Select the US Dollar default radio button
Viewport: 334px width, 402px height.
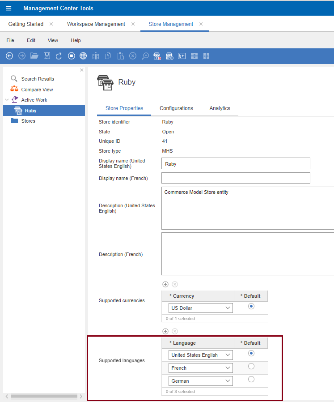click(x=251, y=307)
